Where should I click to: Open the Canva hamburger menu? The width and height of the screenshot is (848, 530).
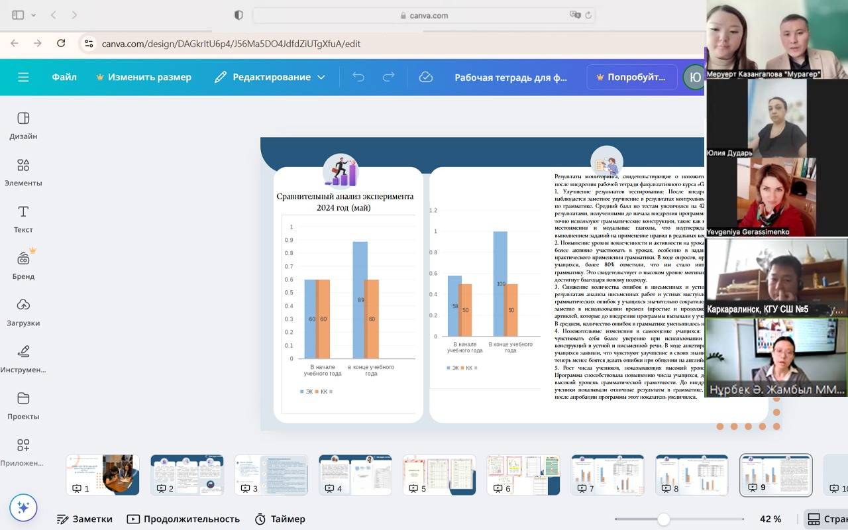(23, 77)
